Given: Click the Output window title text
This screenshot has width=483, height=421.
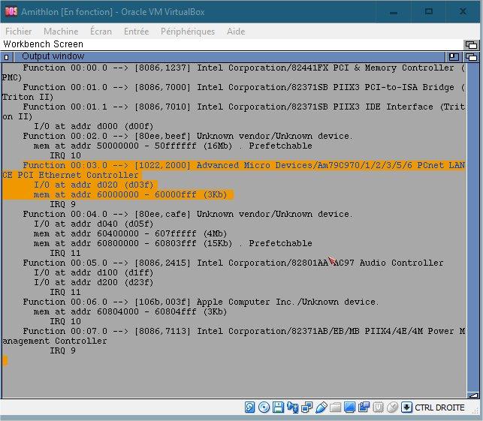Looking at the screenshot, I should click(53, 56).
